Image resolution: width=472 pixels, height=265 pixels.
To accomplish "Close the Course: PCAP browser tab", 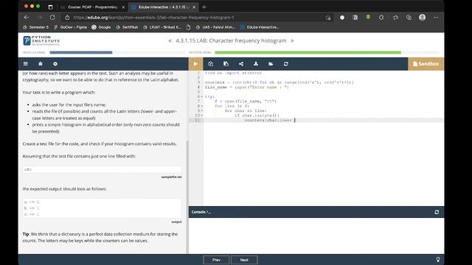I will 123,7.
